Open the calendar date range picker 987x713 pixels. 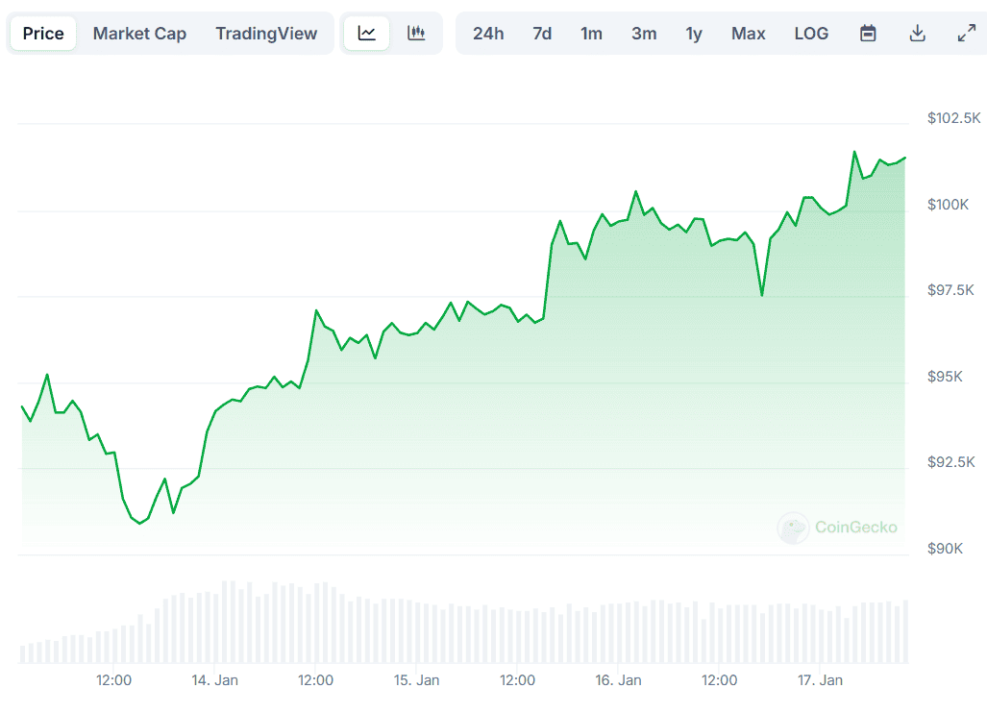(868, 34)
